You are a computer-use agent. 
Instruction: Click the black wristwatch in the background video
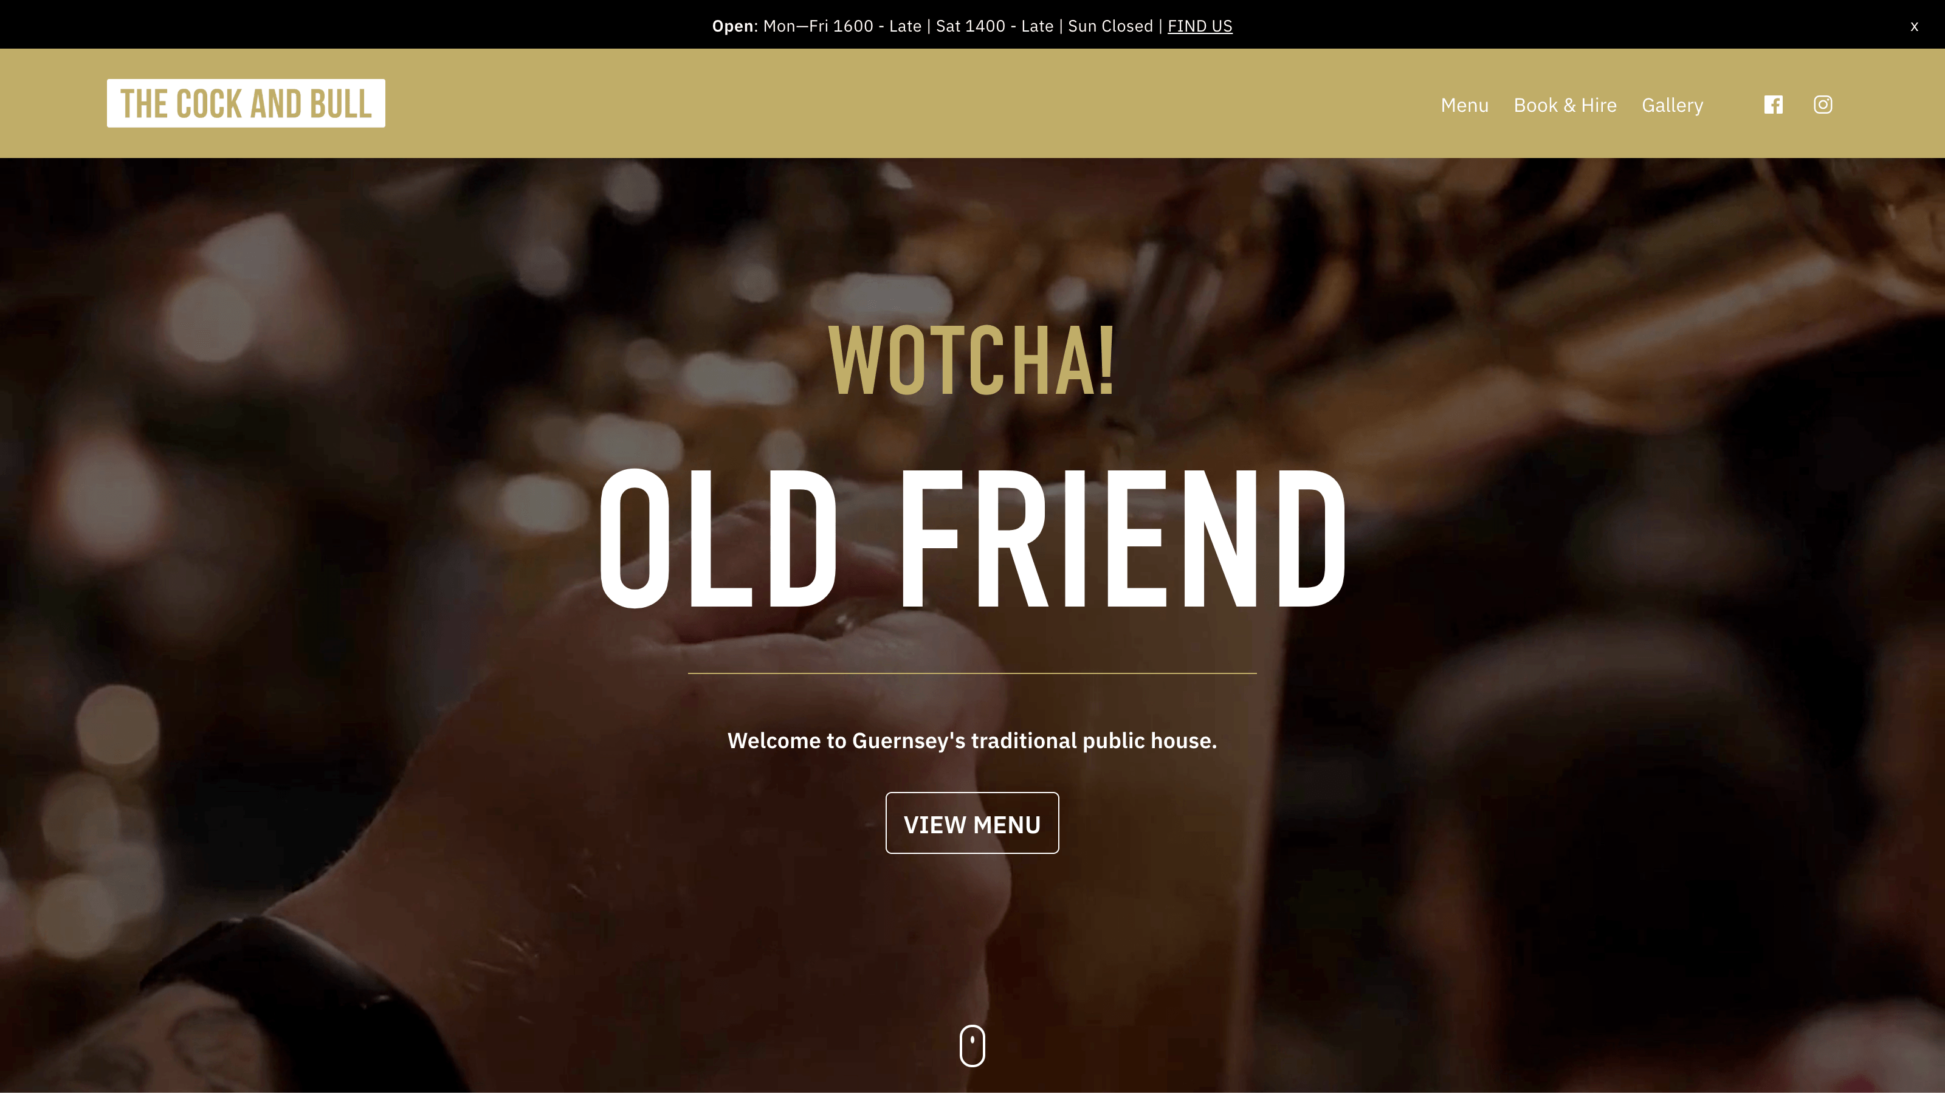click(302, 1004)
